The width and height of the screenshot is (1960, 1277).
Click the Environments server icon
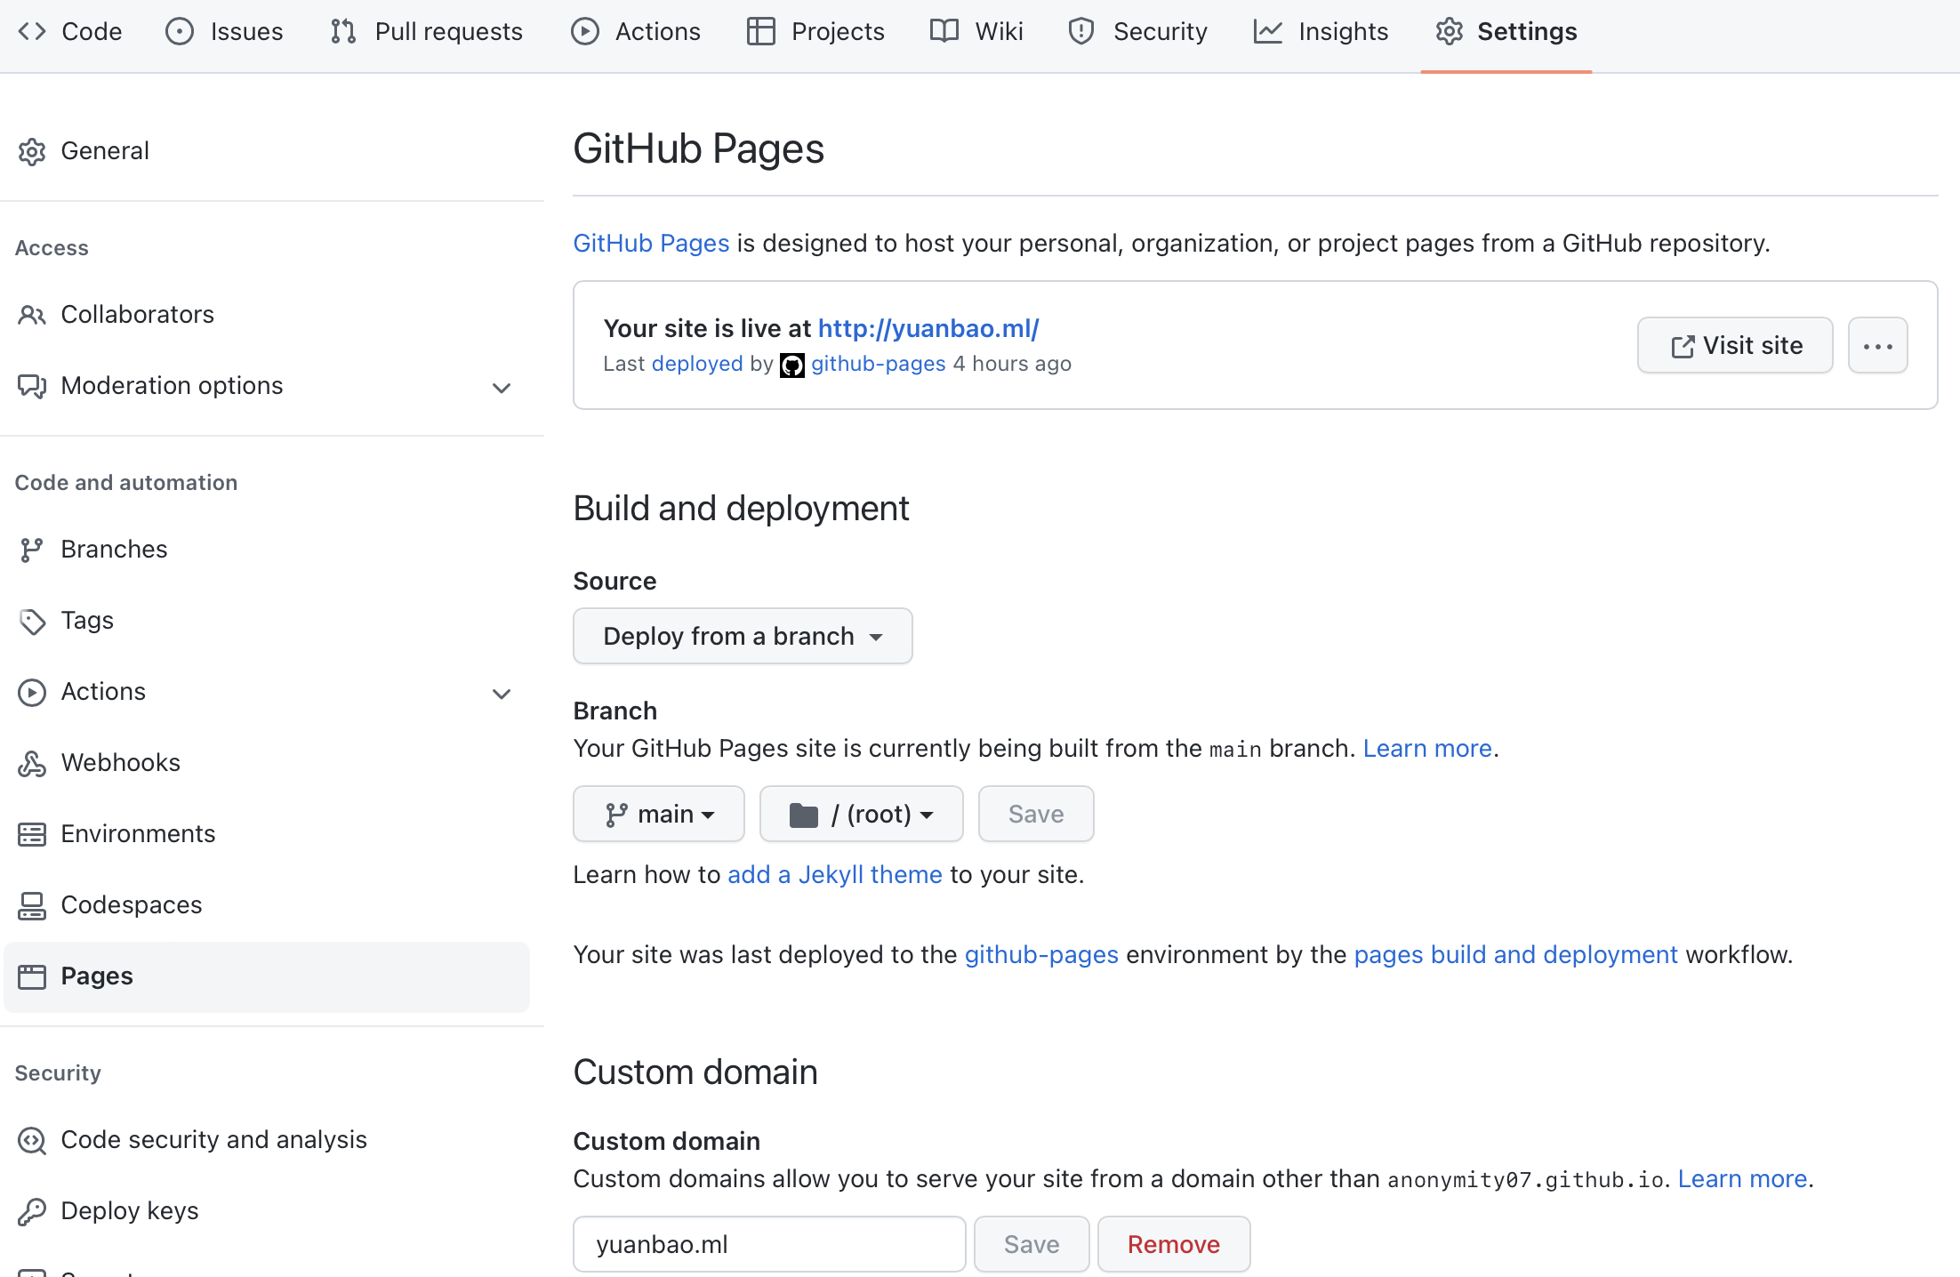click(x=32, y=834)
